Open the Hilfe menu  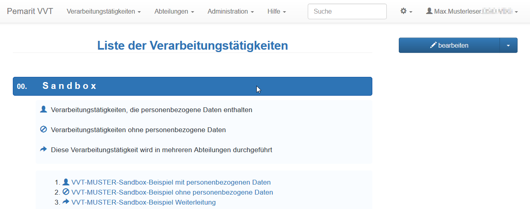(x=276, y=12)
